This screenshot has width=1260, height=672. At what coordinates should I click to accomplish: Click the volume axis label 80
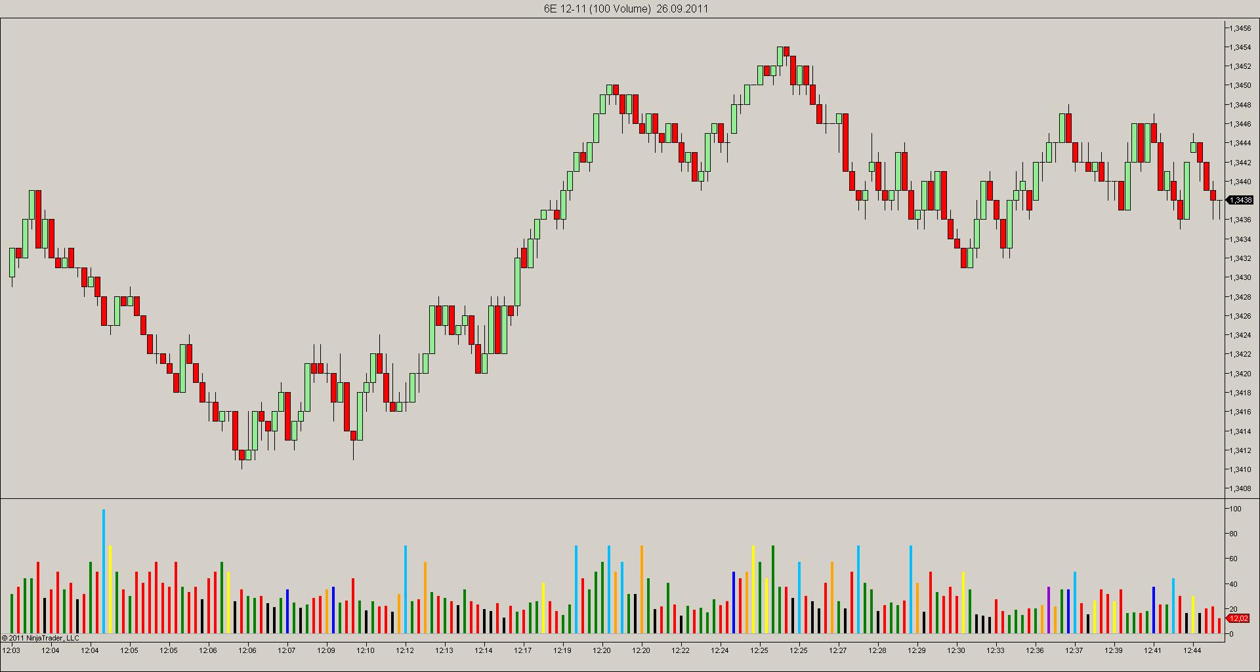coord(1233,534)
